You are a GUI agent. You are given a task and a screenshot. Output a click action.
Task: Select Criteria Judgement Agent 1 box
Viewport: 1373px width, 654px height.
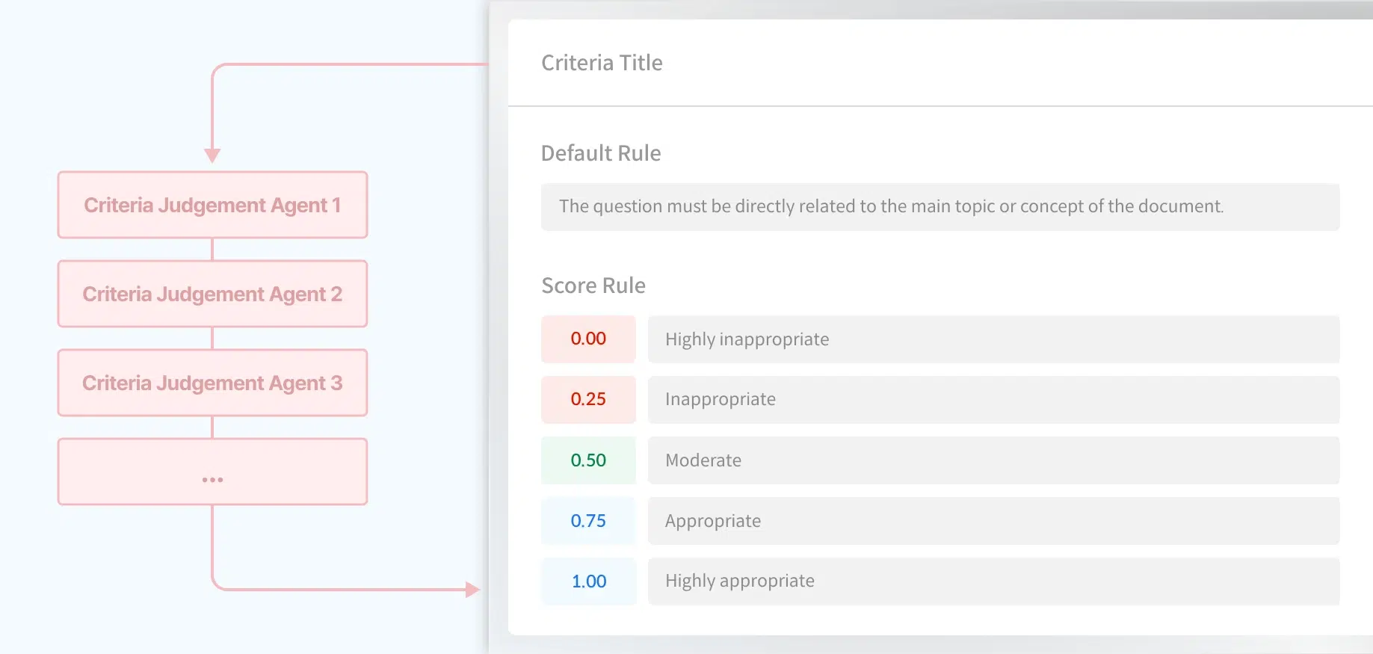[212, 205]
